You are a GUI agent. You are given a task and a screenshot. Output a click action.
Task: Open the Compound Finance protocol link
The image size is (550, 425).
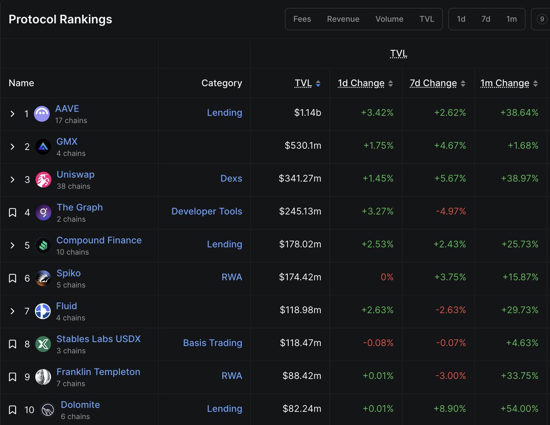click(99, 240)
